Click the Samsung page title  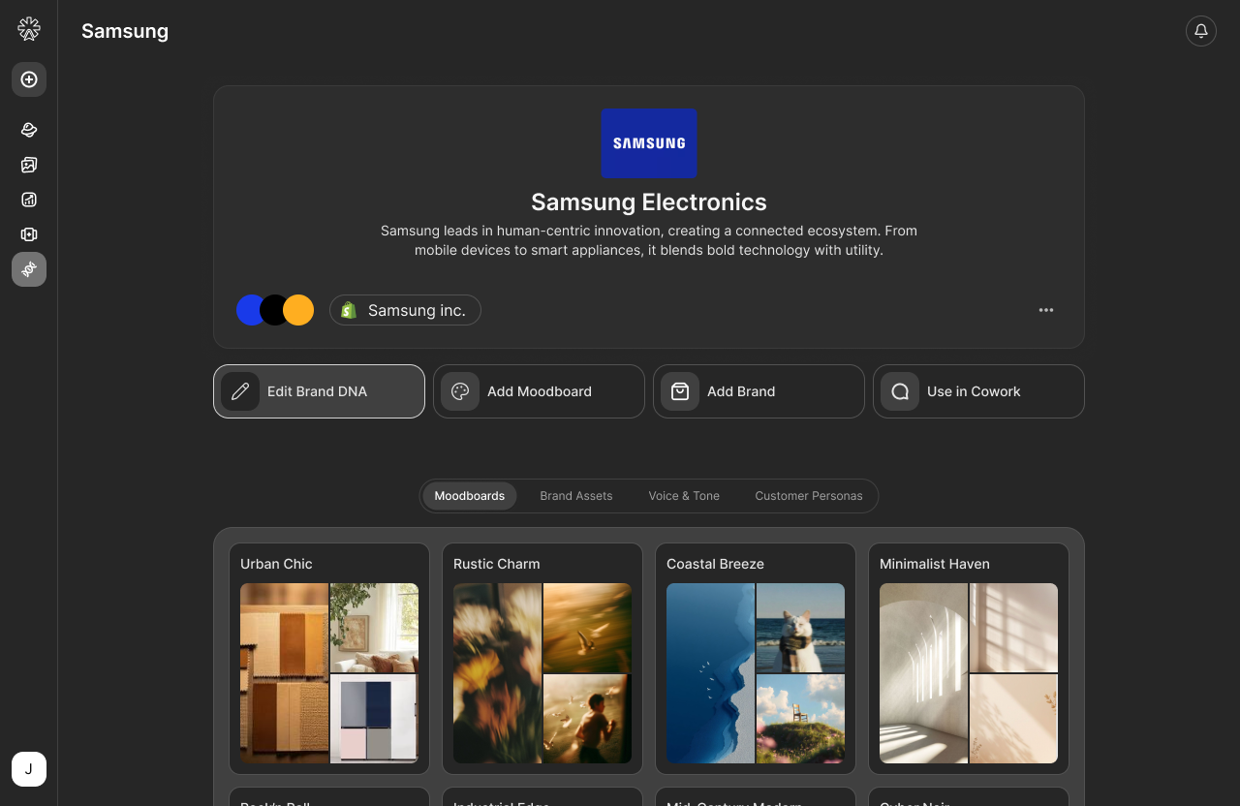pos(125,31)
